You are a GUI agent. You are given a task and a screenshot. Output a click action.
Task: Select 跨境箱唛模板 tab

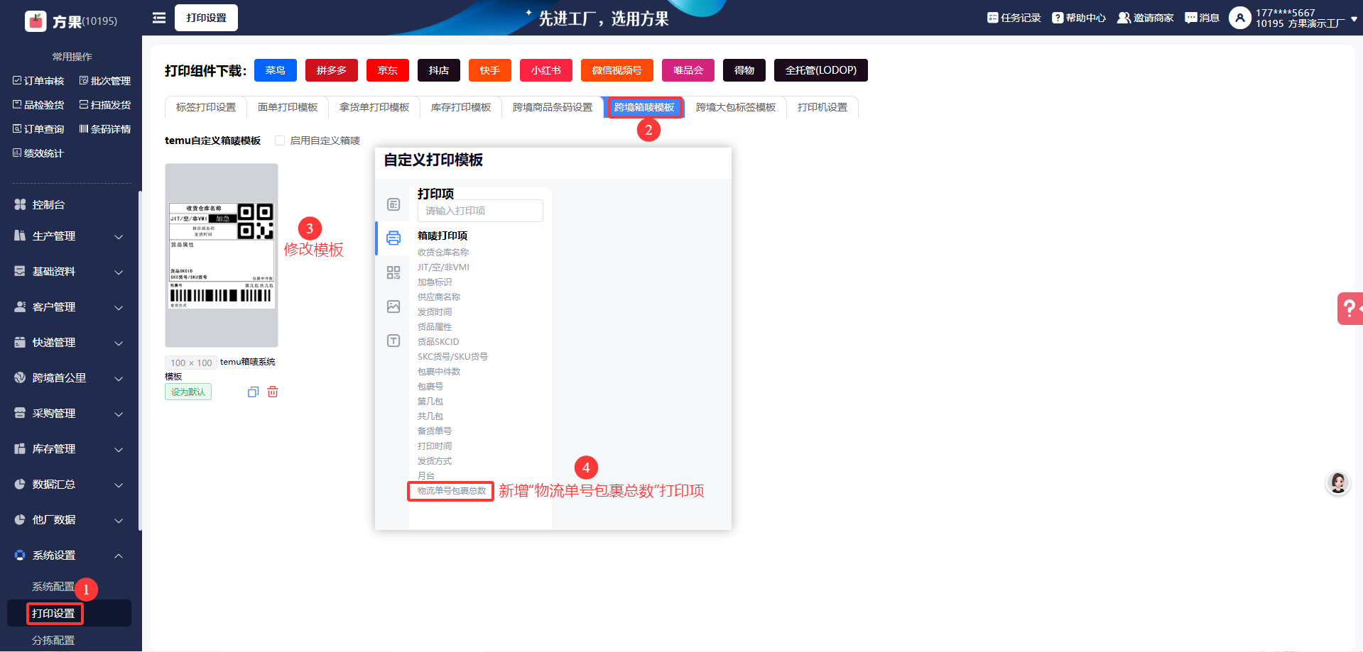pyautogui.click(x=644, y=107)
